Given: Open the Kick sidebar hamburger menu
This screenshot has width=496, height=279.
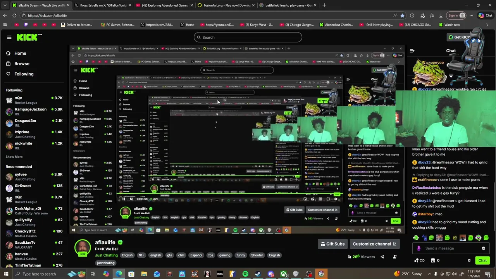Looking at the screenshot, I should click(x=9, y=37).
